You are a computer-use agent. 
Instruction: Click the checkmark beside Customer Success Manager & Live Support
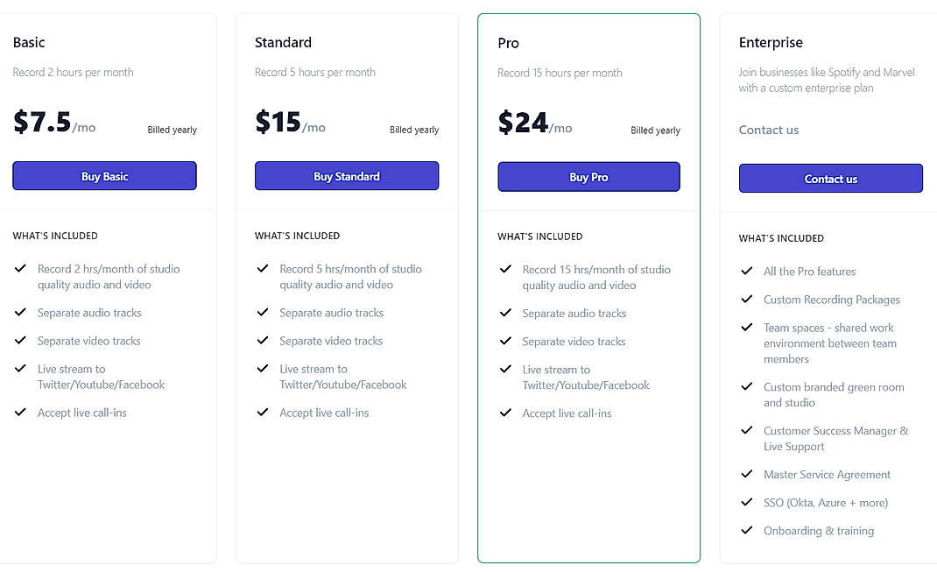tap(747, 431)
